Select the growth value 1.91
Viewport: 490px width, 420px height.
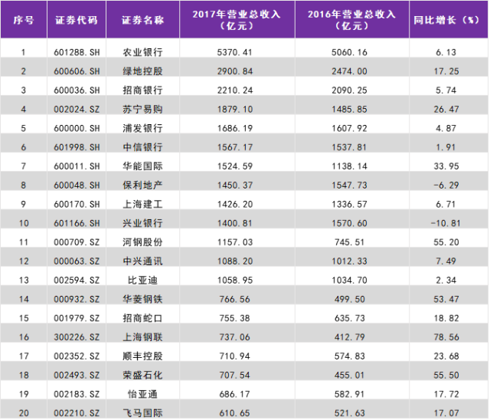coord(446,147)
